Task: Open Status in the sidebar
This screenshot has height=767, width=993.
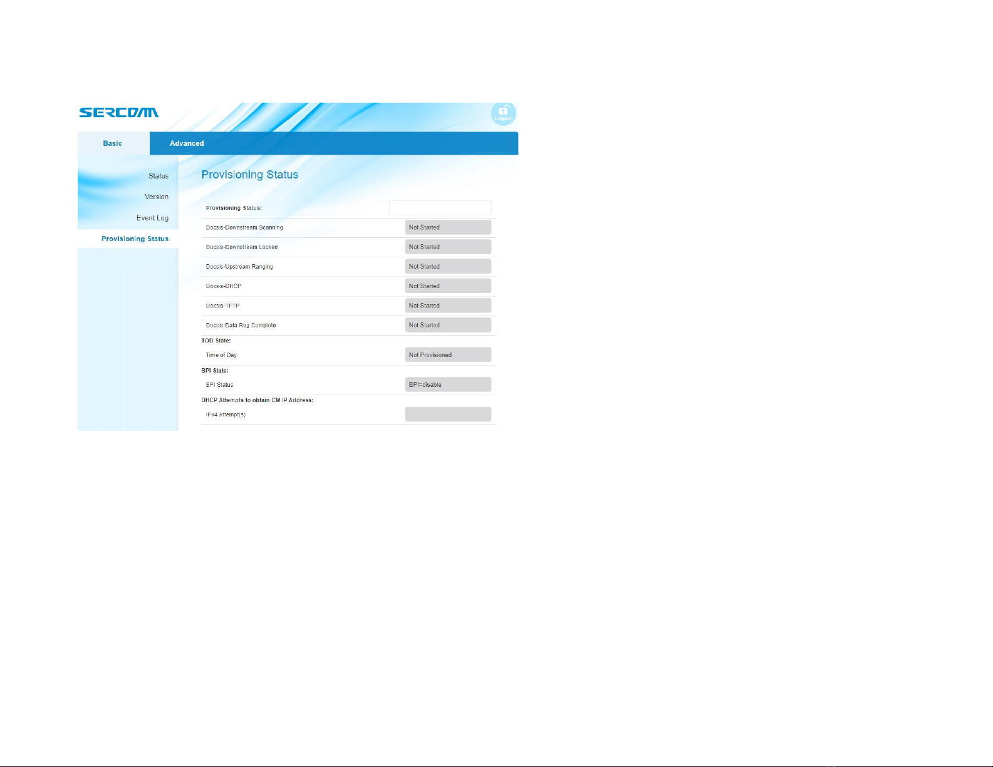Action: coord(159,176)
